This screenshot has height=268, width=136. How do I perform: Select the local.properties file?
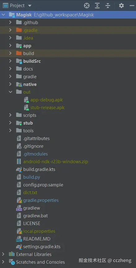tap(39, 231)
